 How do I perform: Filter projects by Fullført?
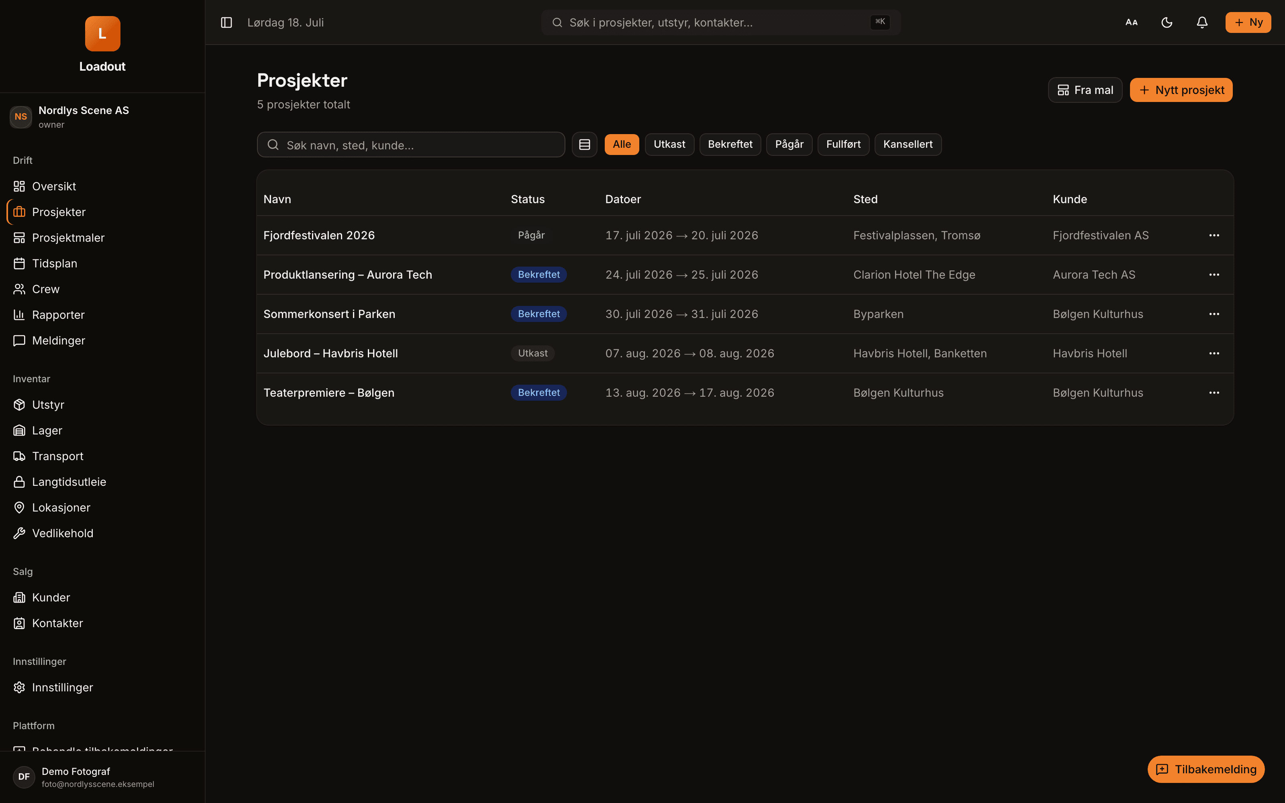pyautogui.click(x=843, y=145)
